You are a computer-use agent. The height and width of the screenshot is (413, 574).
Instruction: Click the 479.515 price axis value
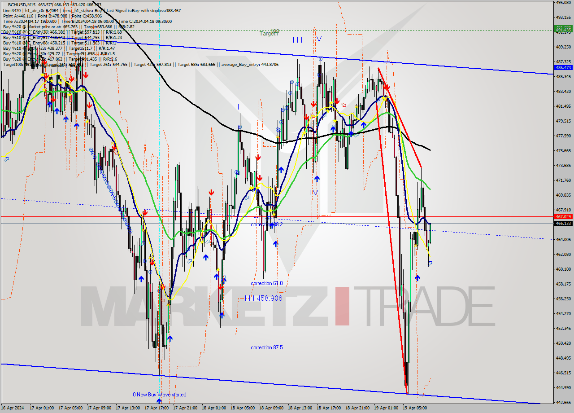click(x=563, y=121)
